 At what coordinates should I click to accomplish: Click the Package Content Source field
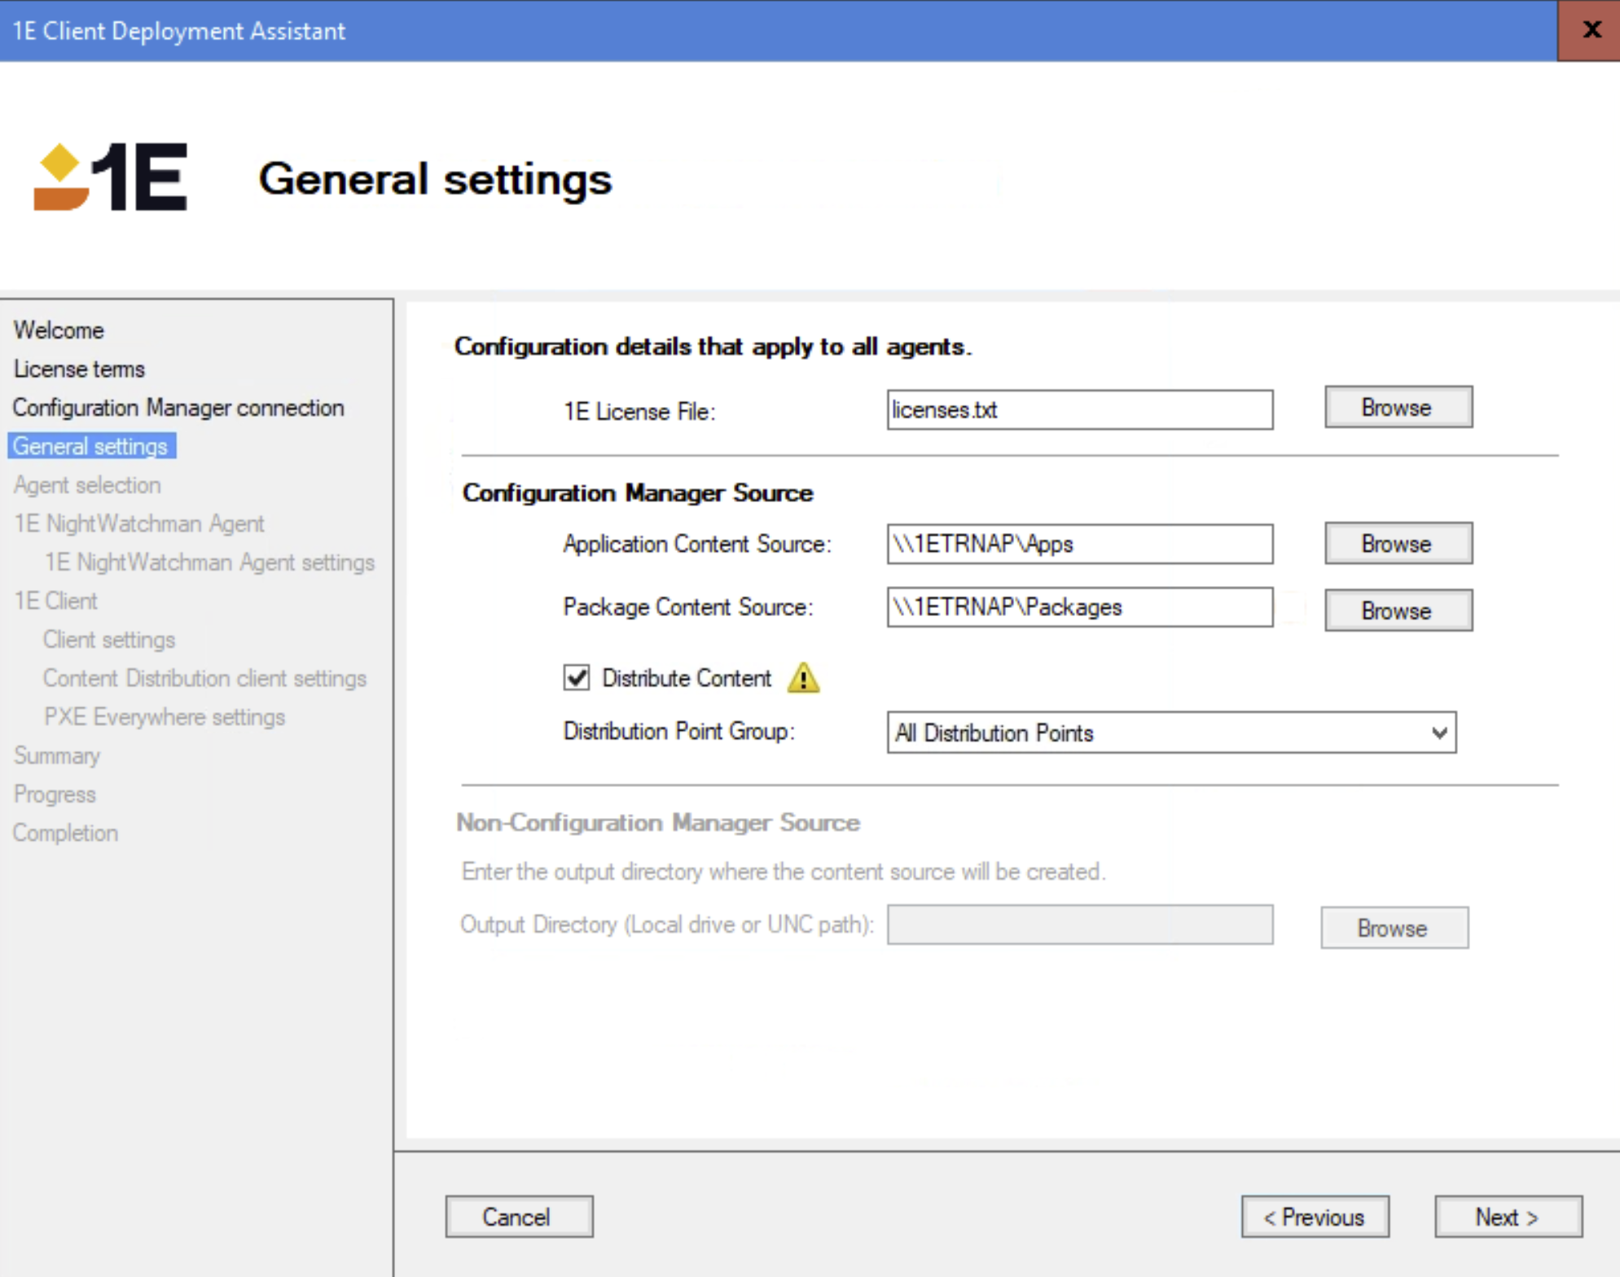(1079, 607)
